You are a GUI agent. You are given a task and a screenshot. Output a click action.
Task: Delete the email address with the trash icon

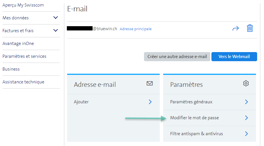click(x=250, y=28)
